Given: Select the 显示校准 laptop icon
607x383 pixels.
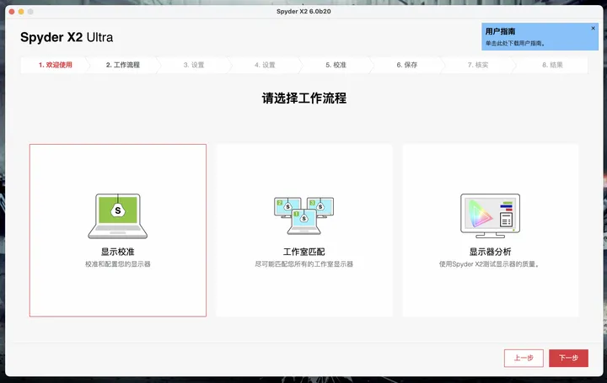Looking at the screenshot, I should pyautogui.click(x=118, y=216).
